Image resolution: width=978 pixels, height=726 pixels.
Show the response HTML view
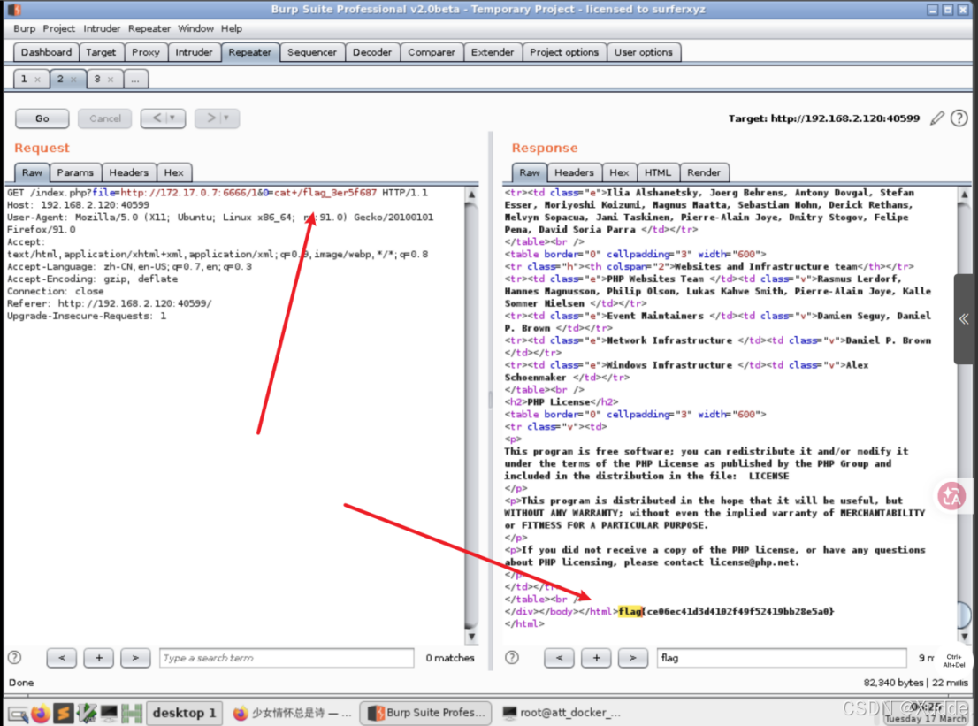pyautogui.click(x=657, y=172)
